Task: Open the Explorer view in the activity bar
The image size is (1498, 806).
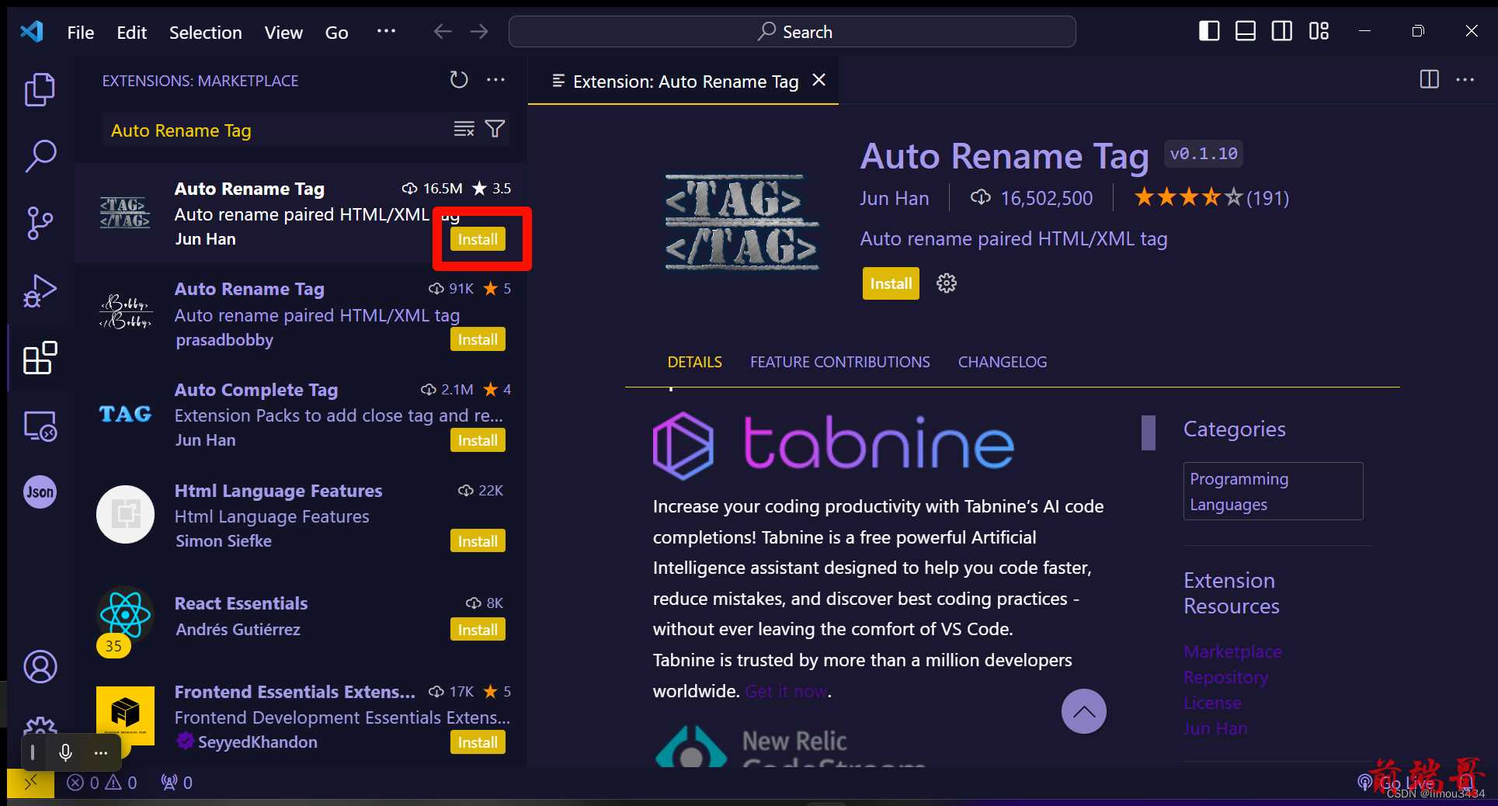Action: pyautogui.click(x=40, y=89)
